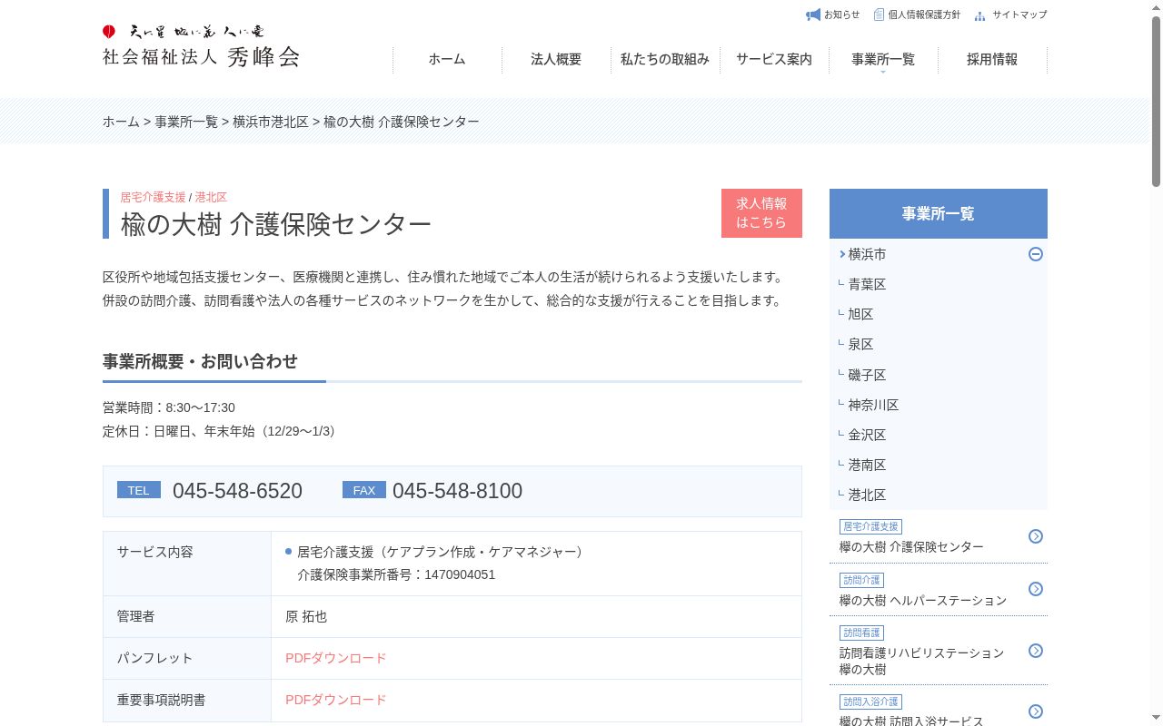
Task: Select 金沢区 in sidebar
Action: 867,435
